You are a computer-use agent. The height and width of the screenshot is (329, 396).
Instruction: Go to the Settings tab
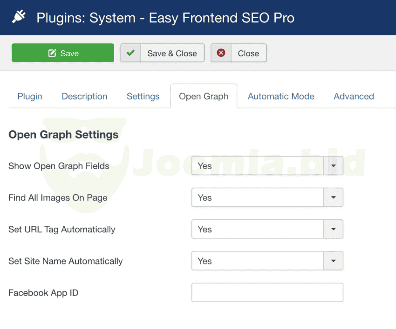point(143,96)
